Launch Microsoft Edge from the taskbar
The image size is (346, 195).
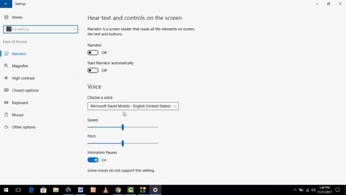(31, 190)
